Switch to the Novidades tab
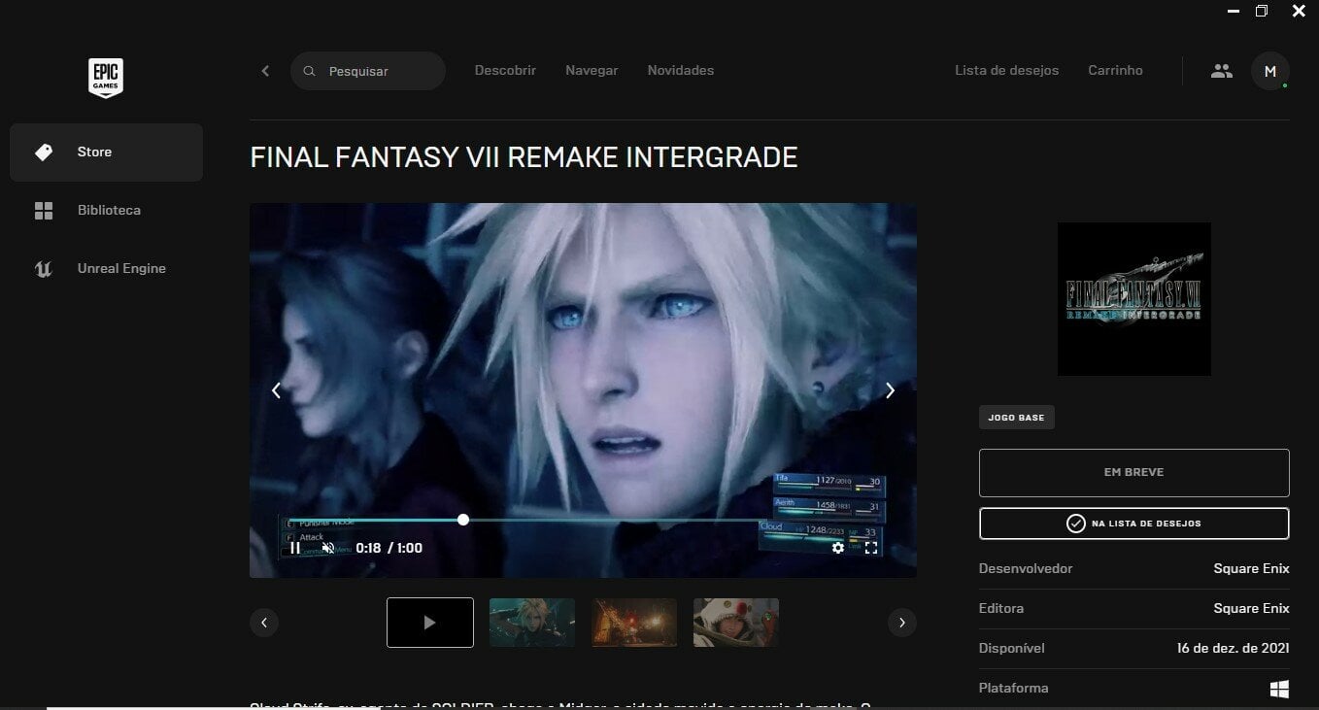 tap(681, 71)
